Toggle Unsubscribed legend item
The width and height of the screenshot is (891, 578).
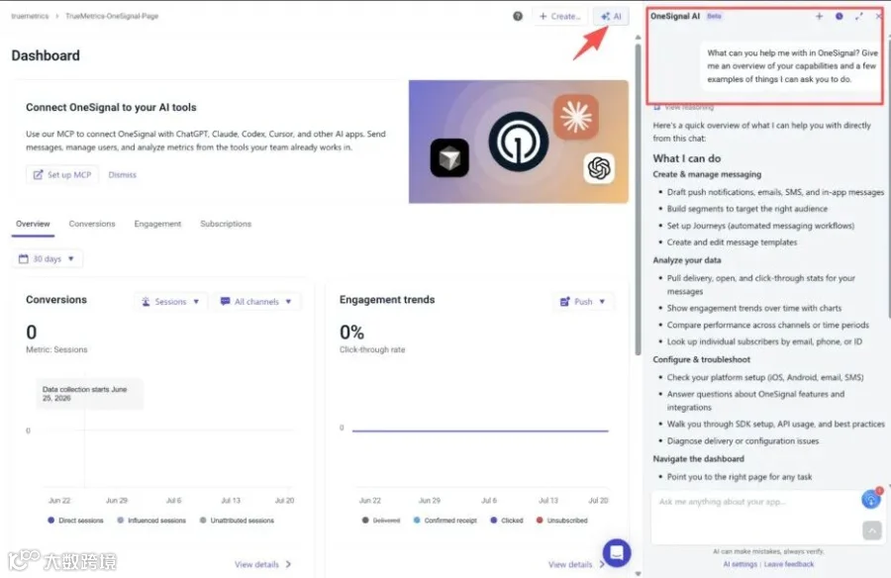click(x=561, y=520)
